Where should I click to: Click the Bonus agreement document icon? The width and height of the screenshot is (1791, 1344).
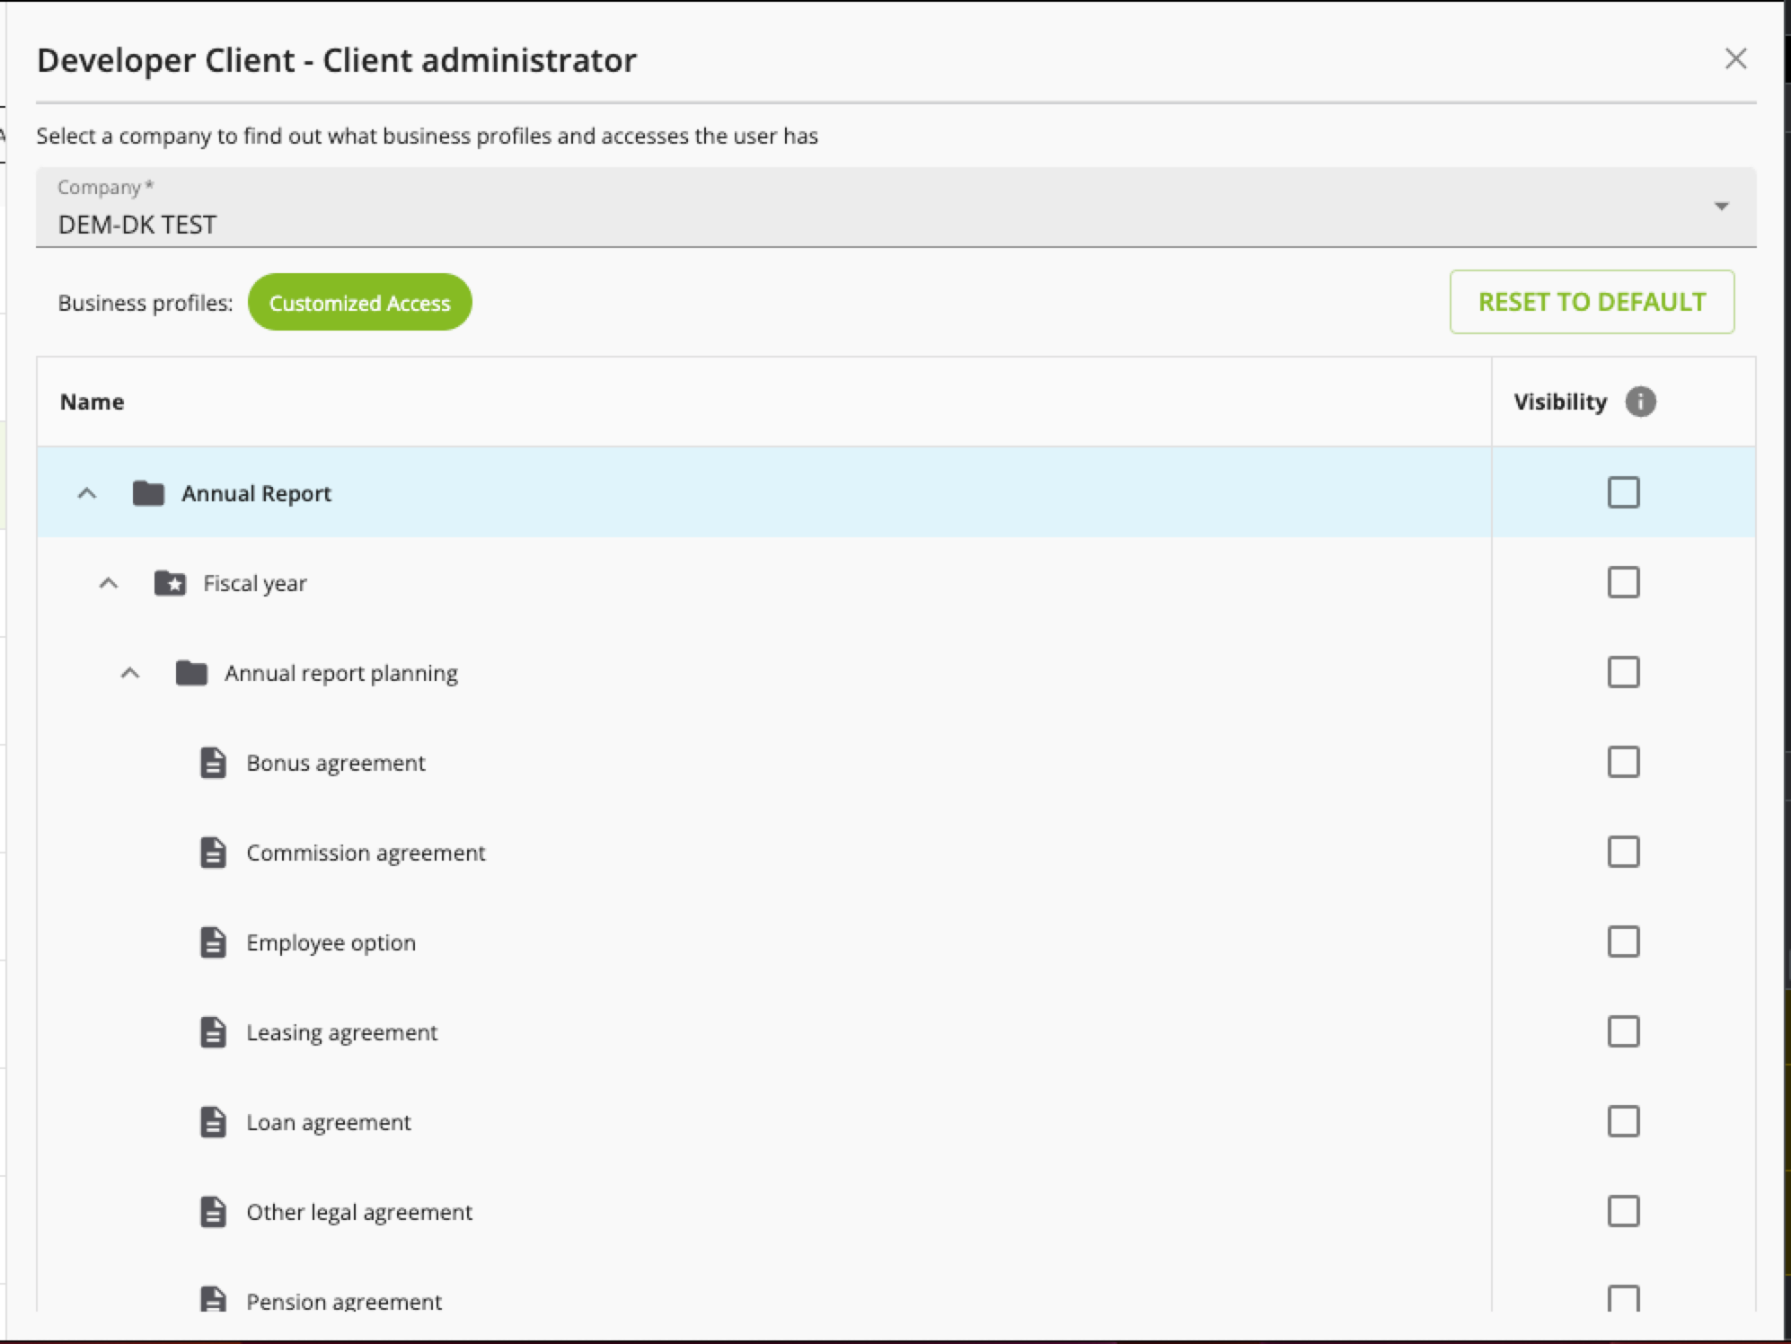213,763
